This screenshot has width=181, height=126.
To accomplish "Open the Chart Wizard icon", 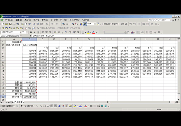I will pyautogui.click(x=81, y=24).
